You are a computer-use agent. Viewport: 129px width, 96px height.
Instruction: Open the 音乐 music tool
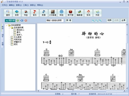[x=35, y=13]
